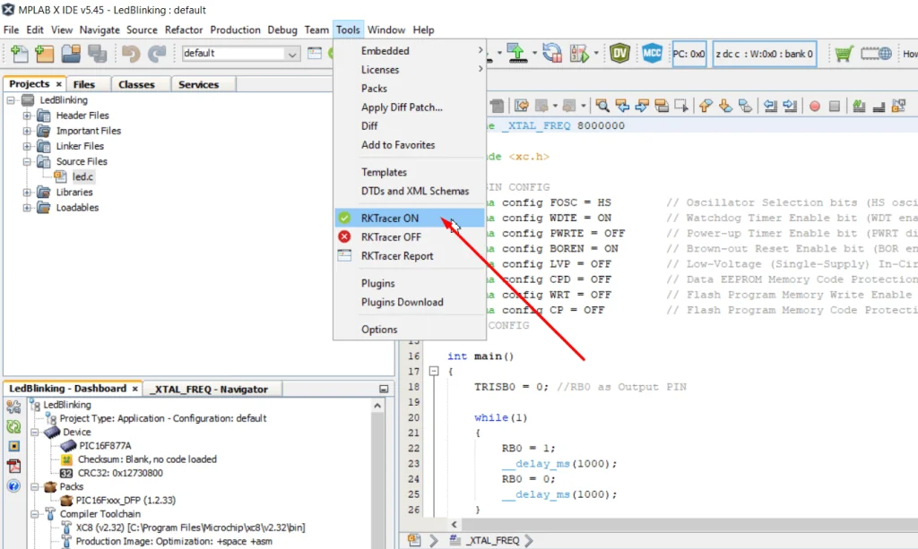Choose Plugins Download menu item
Screen dimensions: 918x549
410,303
